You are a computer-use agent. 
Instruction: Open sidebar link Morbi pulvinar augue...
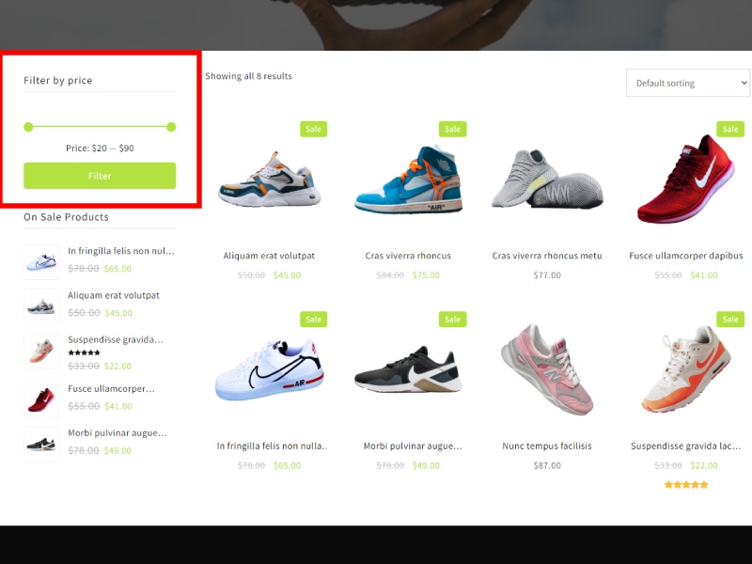coord(117,433)
